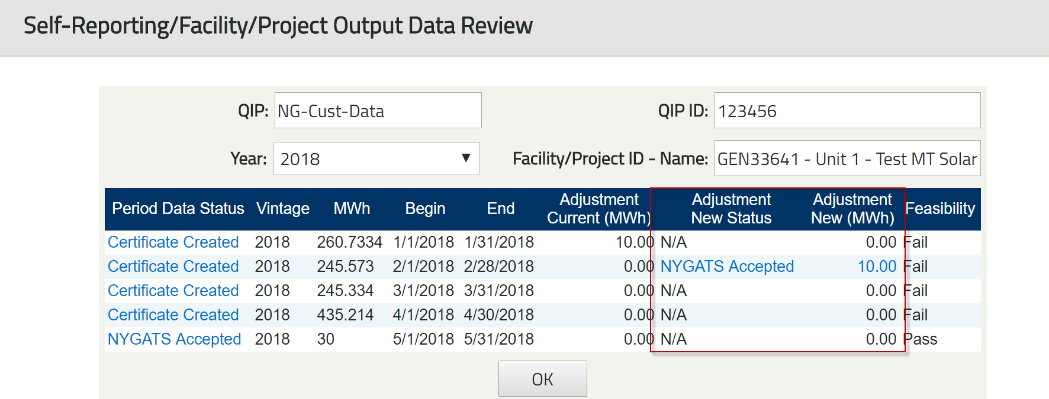Click the Period Data Status column header
1049x399 pixels.
click(178, 209)
